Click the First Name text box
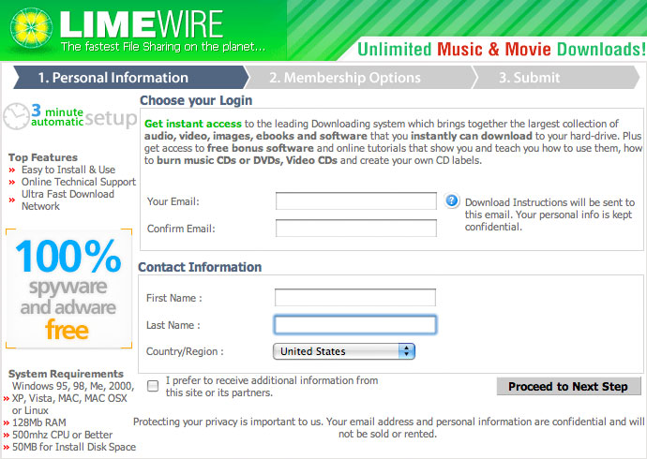 click(355, 298)
